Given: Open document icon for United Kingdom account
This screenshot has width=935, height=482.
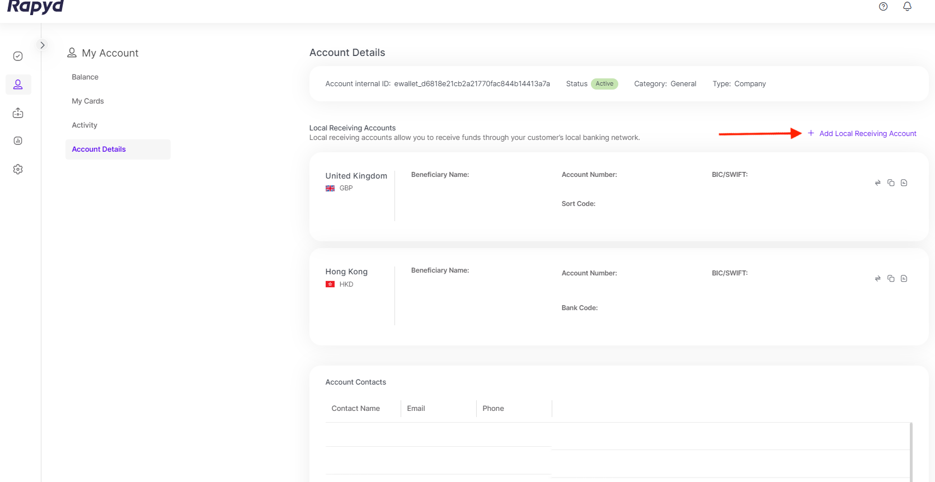Looking at the screenshot, I should pyautogui.click(x=904, y=183).
